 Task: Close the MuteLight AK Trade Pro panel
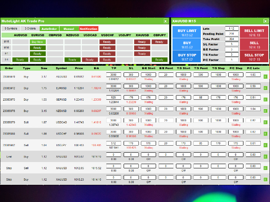[165, 21]
